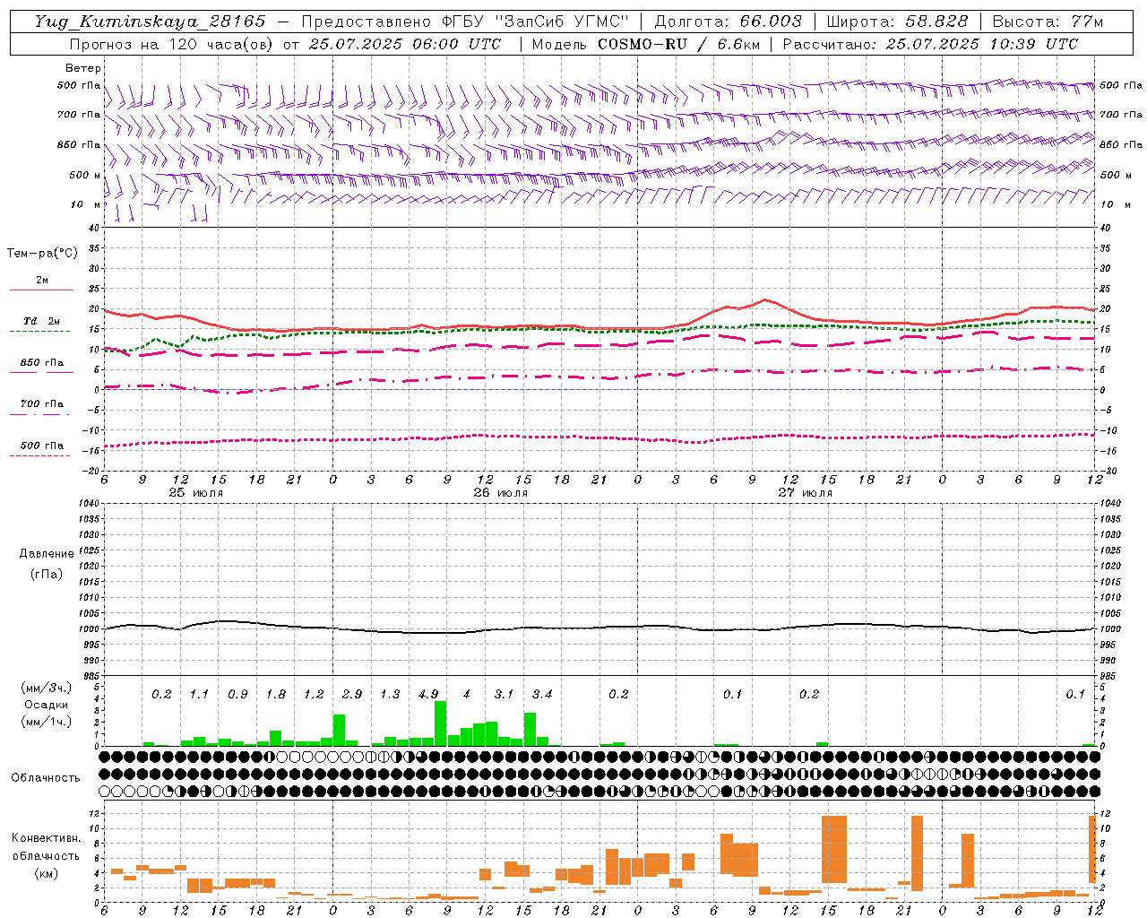The image size is (1147, 918).
Task: Click the 3.4 precipitation total value
Action: 542,695
